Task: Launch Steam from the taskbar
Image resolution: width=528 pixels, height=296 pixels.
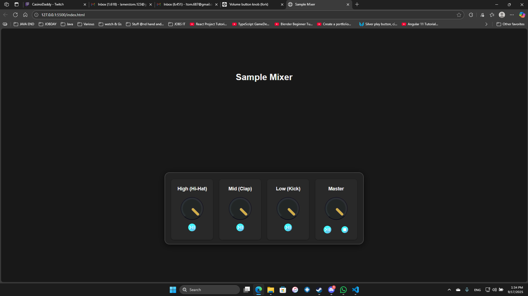Action: click(319, 290)
